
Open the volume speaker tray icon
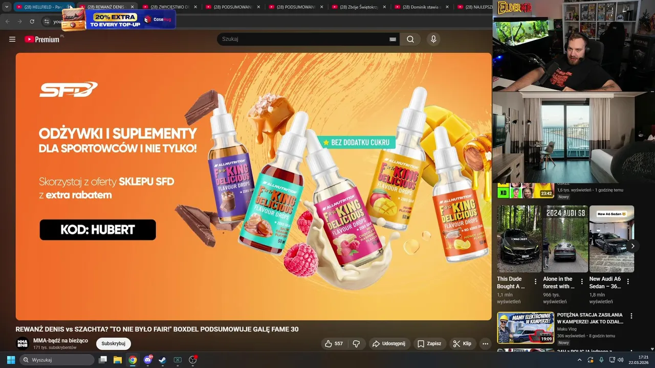click(620, 360)
